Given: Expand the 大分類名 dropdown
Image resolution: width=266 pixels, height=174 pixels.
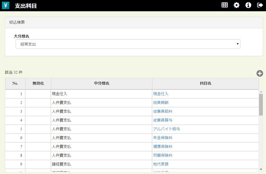Looking at the screenshot, I should pyautogui.click(x=128, y=44).
